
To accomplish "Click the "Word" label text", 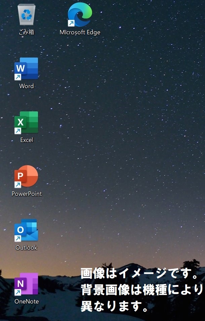I will (26, 86).
